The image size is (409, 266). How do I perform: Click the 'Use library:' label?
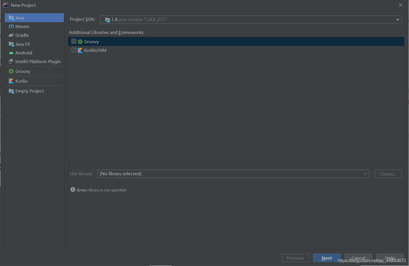point(82,174)
